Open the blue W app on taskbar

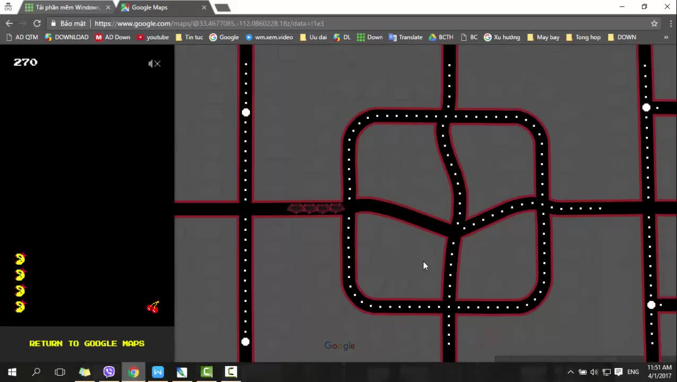click(x=158, y=372)
